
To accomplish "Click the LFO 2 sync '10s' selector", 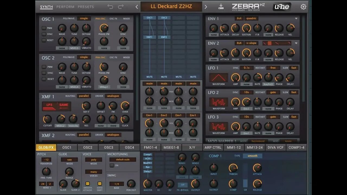I will 246,92.
